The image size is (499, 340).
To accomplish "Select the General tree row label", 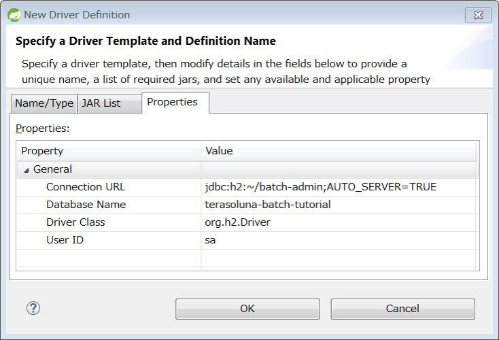I will pos(52,169).
